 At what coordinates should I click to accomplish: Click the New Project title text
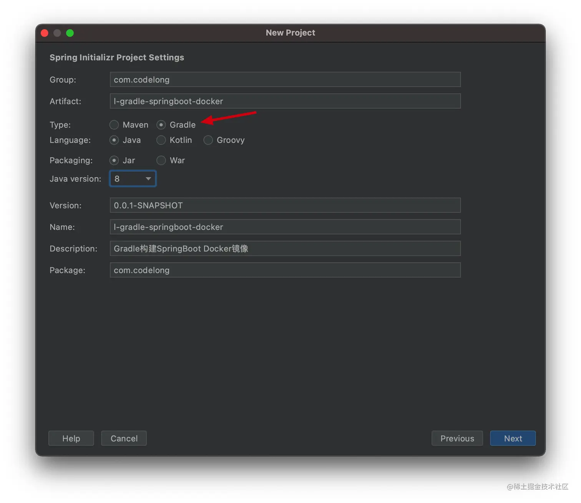click(290, 33)
